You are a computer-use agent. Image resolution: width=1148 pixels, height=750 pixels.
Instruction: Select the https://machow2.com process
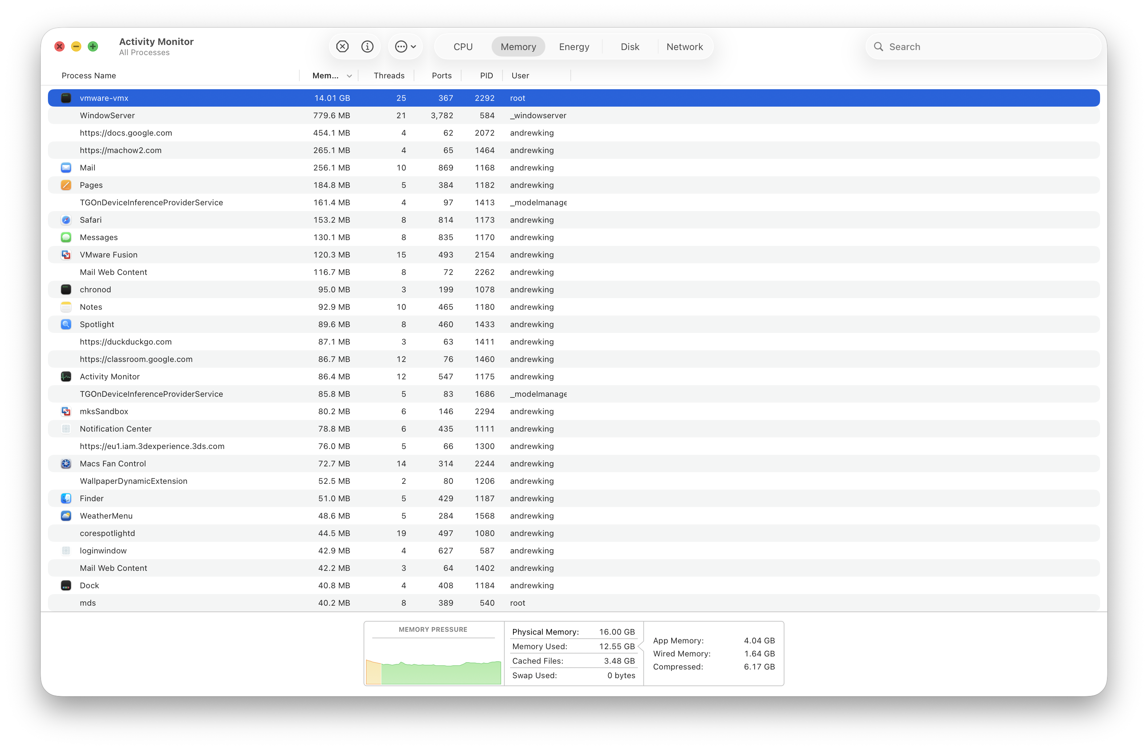point(574,150)
